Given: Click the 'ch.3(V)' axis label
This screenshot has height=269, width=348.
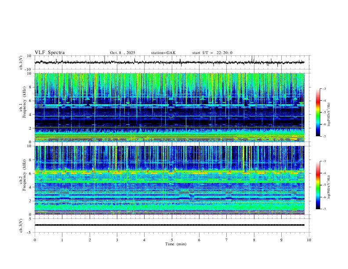Looking at the screenshot, I should point(21,226).
